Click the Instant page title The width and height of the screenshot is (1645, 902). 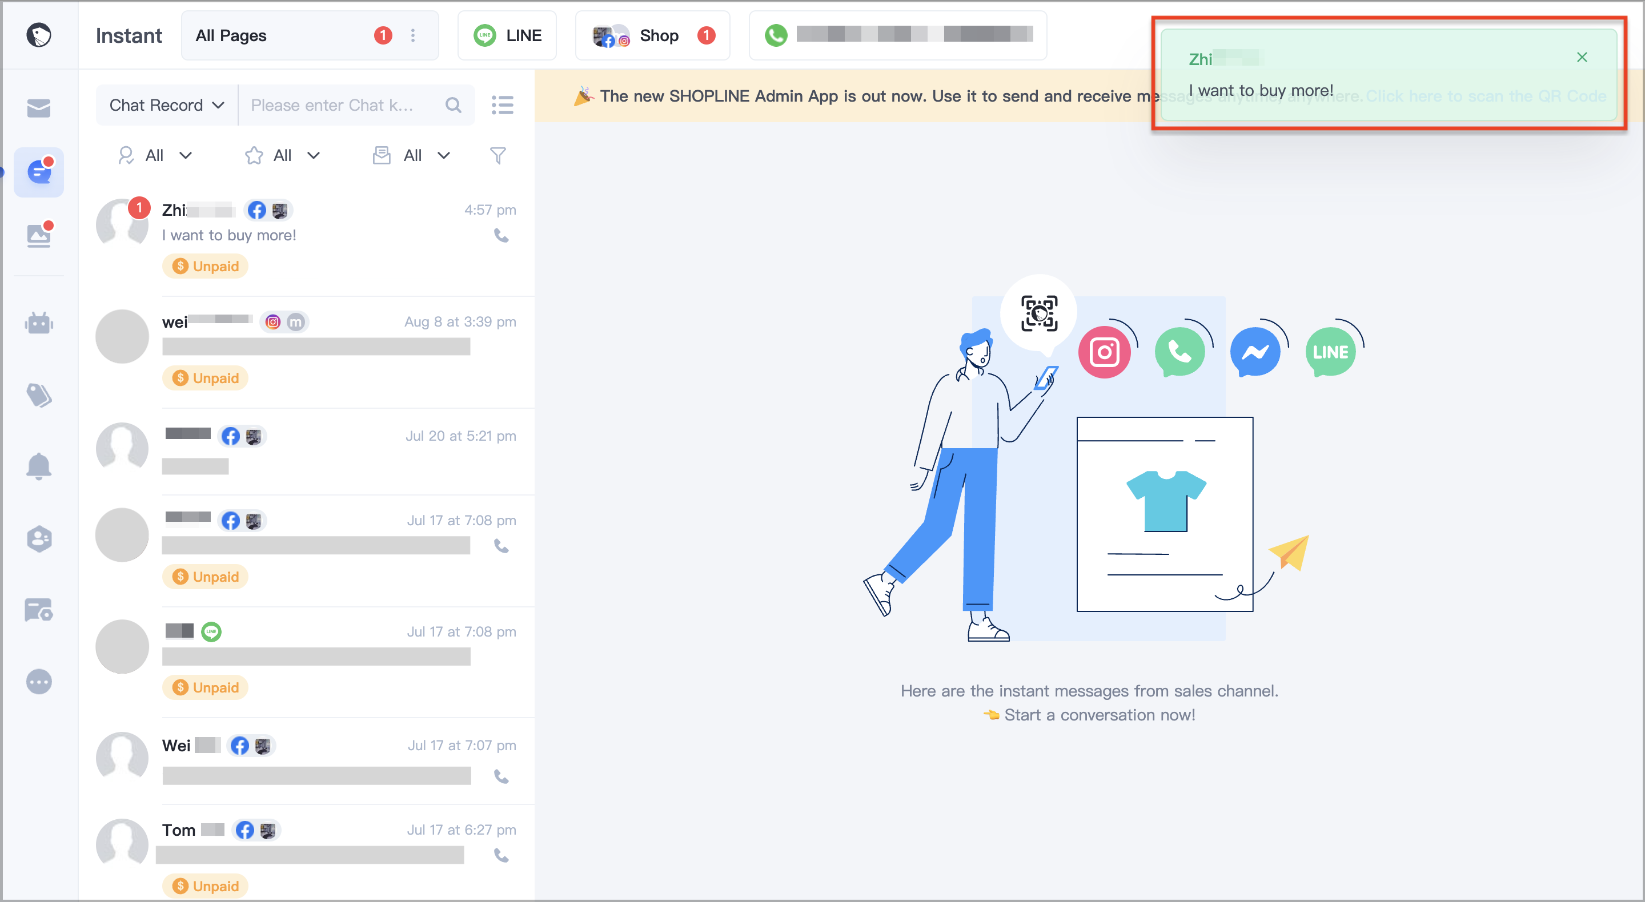click(129, 36)
